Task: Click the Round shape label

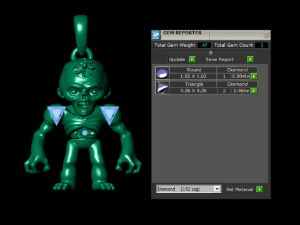Action: click(194, 70)
